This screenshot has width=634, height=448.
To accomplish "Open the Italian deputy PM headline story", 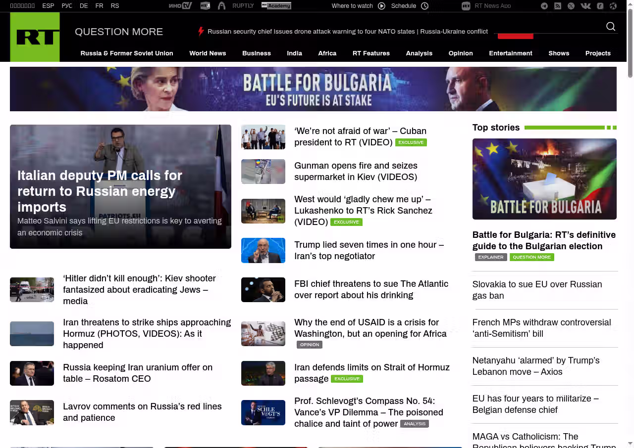I will point(100,191).
